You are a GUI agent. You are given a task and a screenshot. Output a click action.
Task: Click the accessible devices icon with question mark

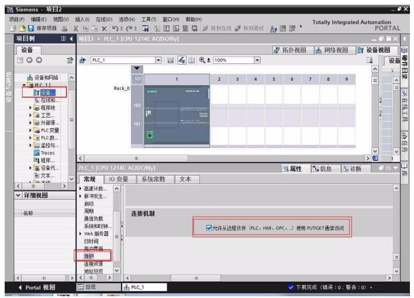tap(273, 29)
